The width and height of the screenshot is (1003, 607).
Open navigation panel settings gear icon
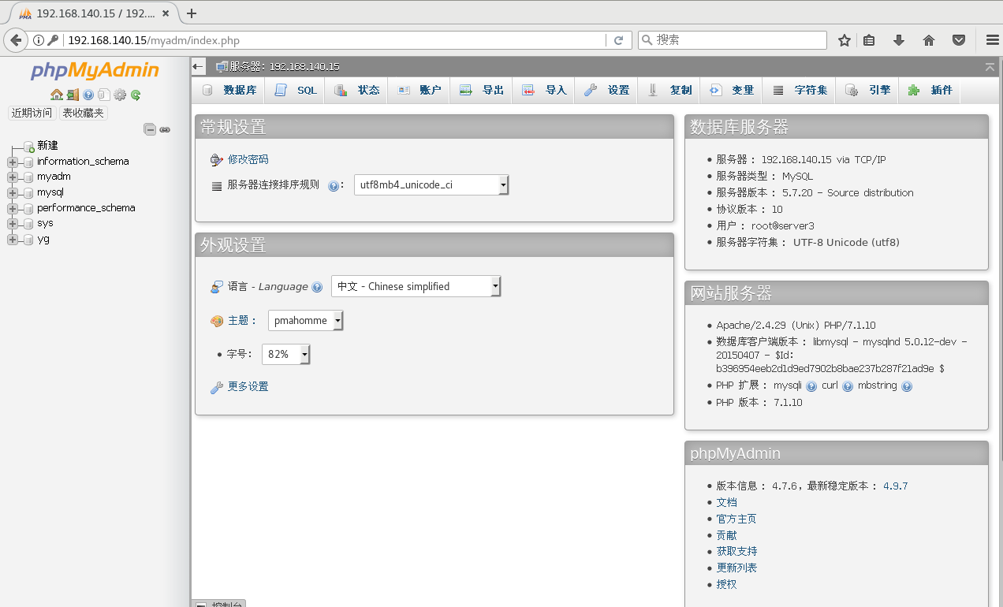[x=120, y=95]
